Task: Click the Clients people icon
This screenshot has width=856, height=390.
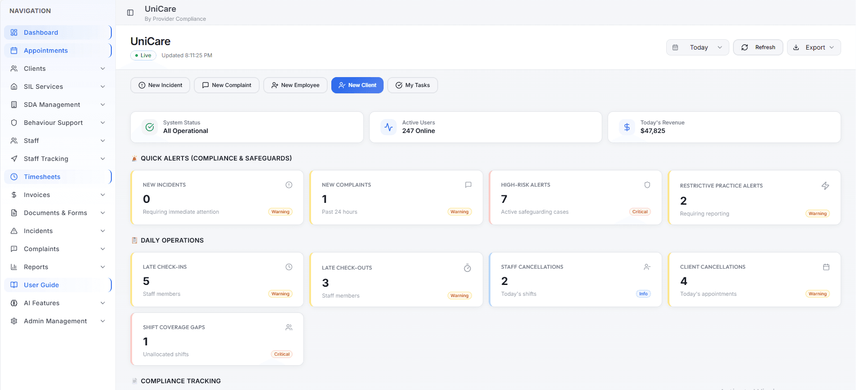Action: click(14, 69)
